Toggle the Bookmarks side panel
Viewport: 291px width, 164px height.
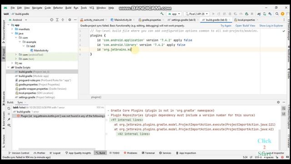coord(4,98)
